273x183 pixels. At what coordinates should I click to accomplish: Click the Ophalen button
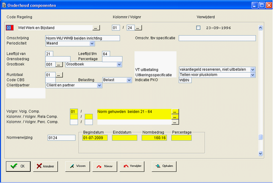164,166
